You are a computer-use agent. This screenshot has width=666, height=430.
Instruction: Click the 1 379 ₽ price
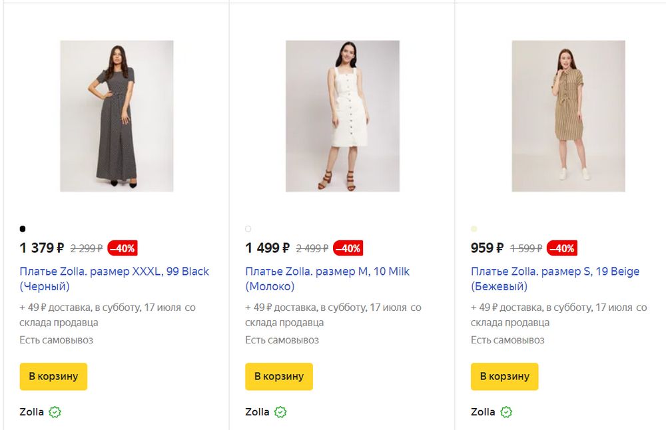click(x=42, y=248)
